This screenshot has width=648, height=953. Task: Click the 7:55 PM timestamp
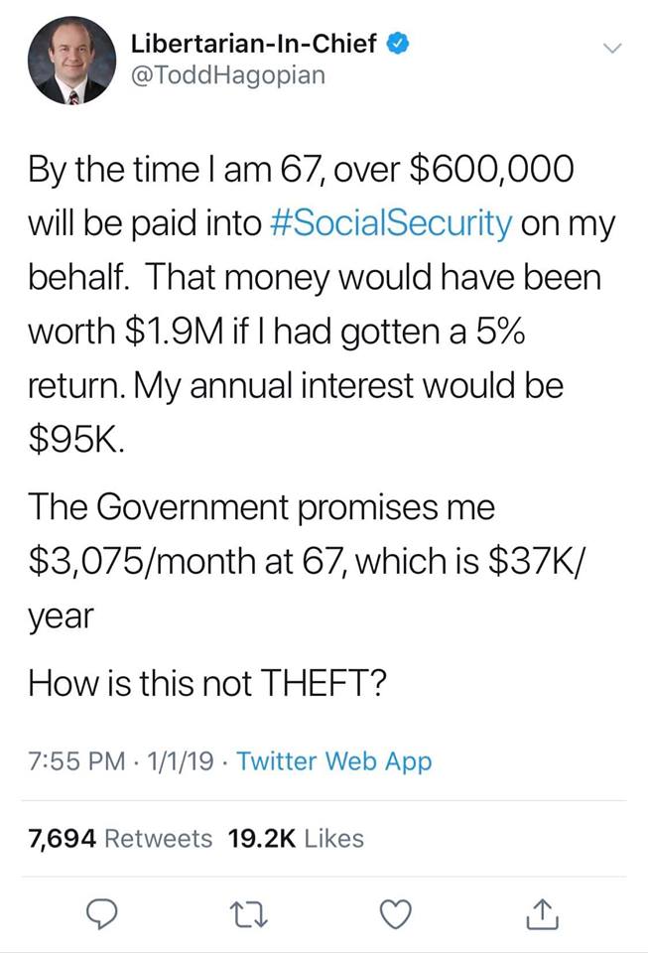77,761
